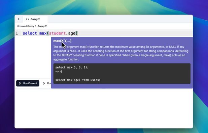Run the query with Run Current button
Image resolution: width=208 pixels, height=133 pixels.
click(x=28, y=83)
